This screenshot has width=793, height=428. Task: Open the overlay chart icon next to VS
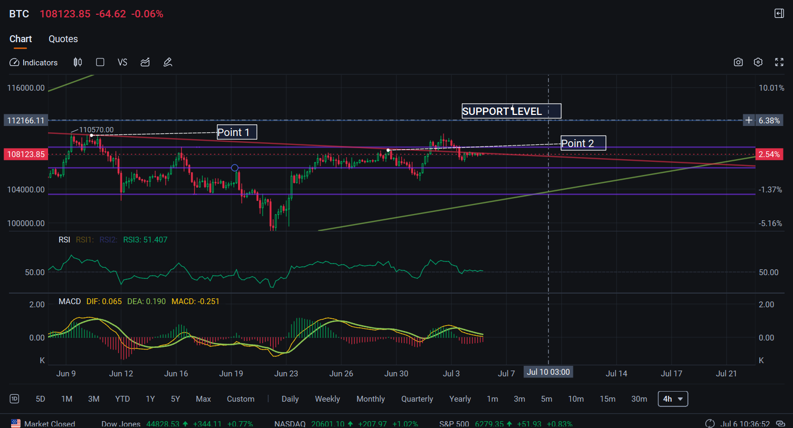point(145,62)
